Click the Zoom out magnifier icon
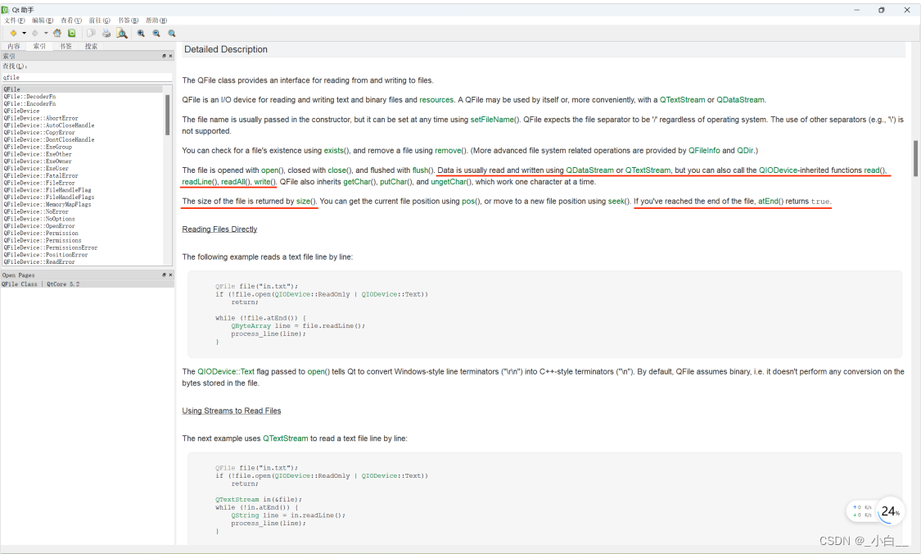 156,34
